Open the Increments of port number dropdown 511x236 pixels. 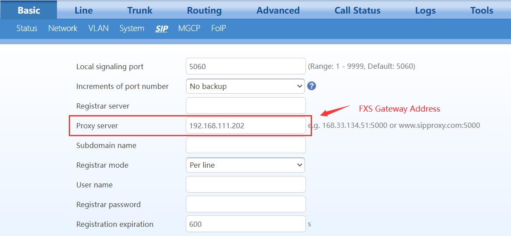pos(245,86)
